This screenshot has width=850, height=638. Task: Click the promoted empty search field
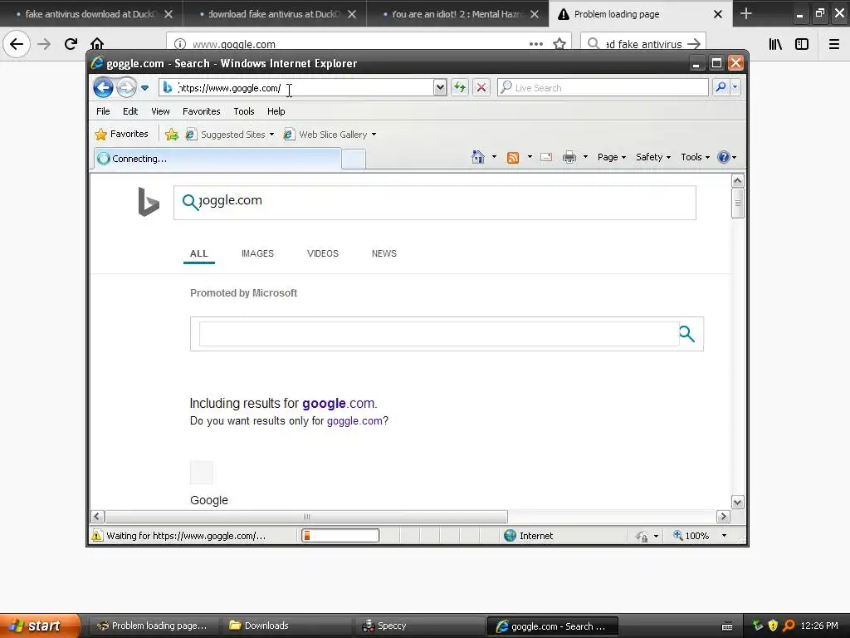(439, 334)
